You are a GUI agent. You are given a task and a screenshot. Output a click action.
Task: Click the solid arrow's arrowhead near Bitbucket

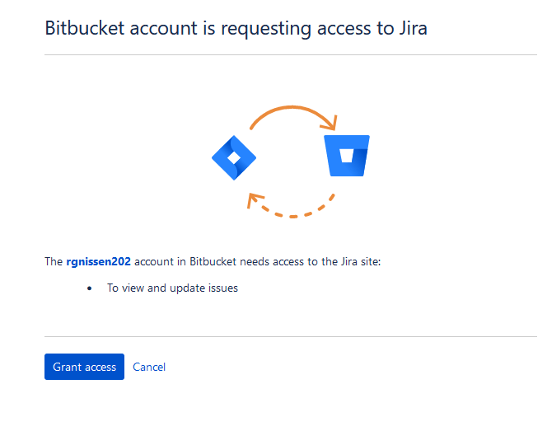[330, 124]
